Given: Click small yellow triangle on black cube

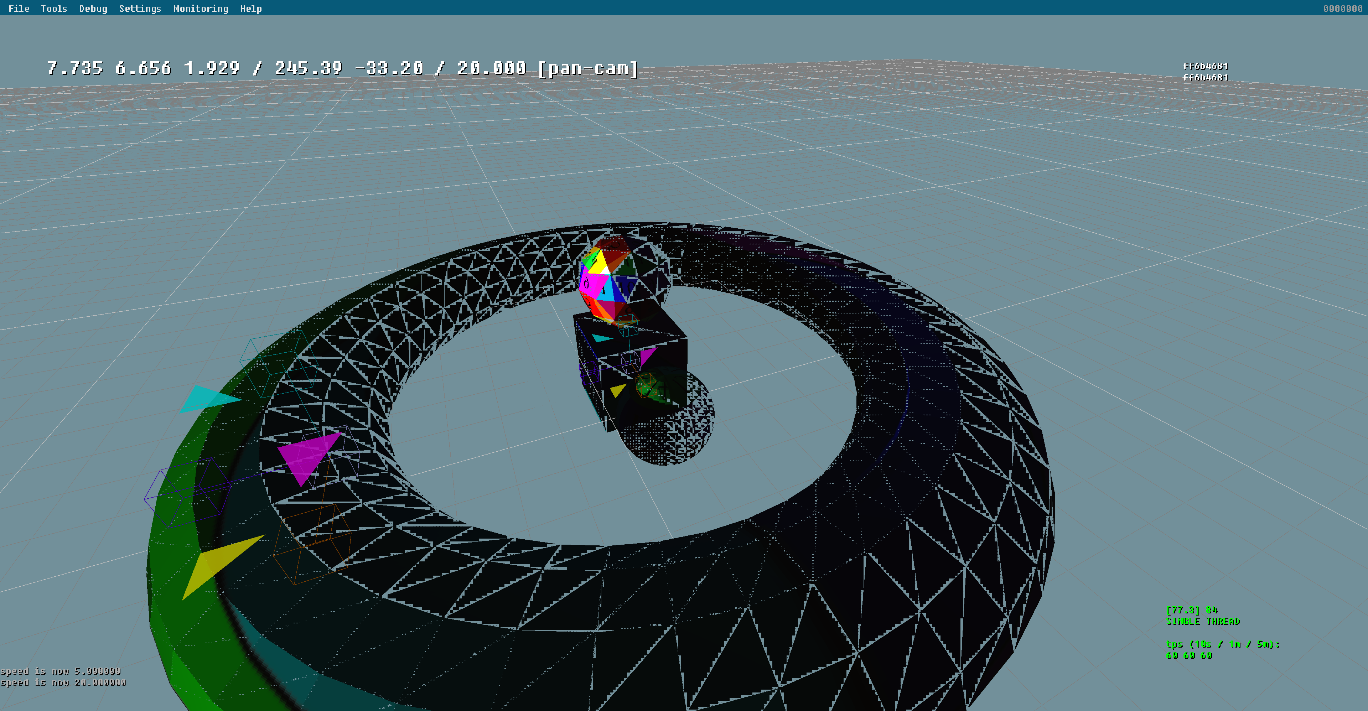Looking at the screenshot, I should click(x=617, y=391).
